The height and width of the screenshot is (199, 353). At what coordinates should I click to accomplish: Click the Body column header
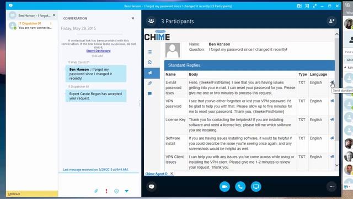click(194, 74)
